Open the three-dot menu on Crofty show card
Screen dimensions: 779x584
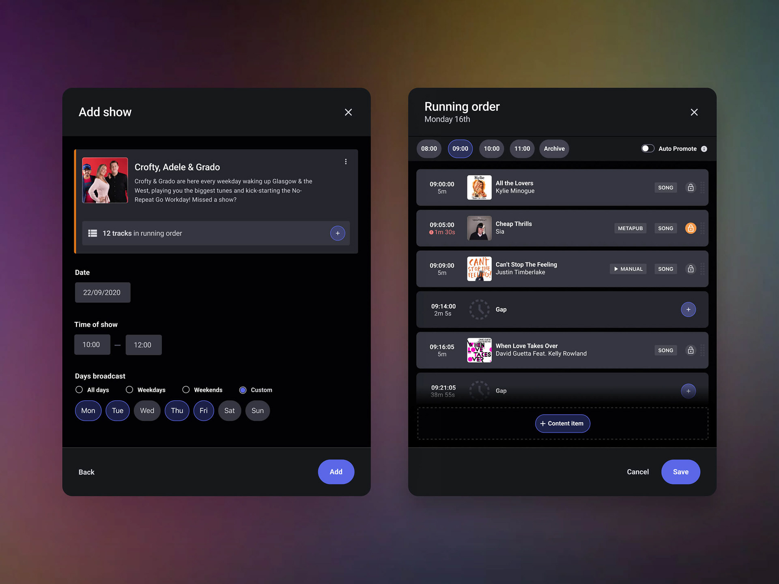(346, 162)
